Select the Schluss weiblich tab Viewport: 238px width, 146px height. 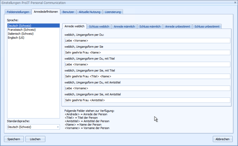99,26
